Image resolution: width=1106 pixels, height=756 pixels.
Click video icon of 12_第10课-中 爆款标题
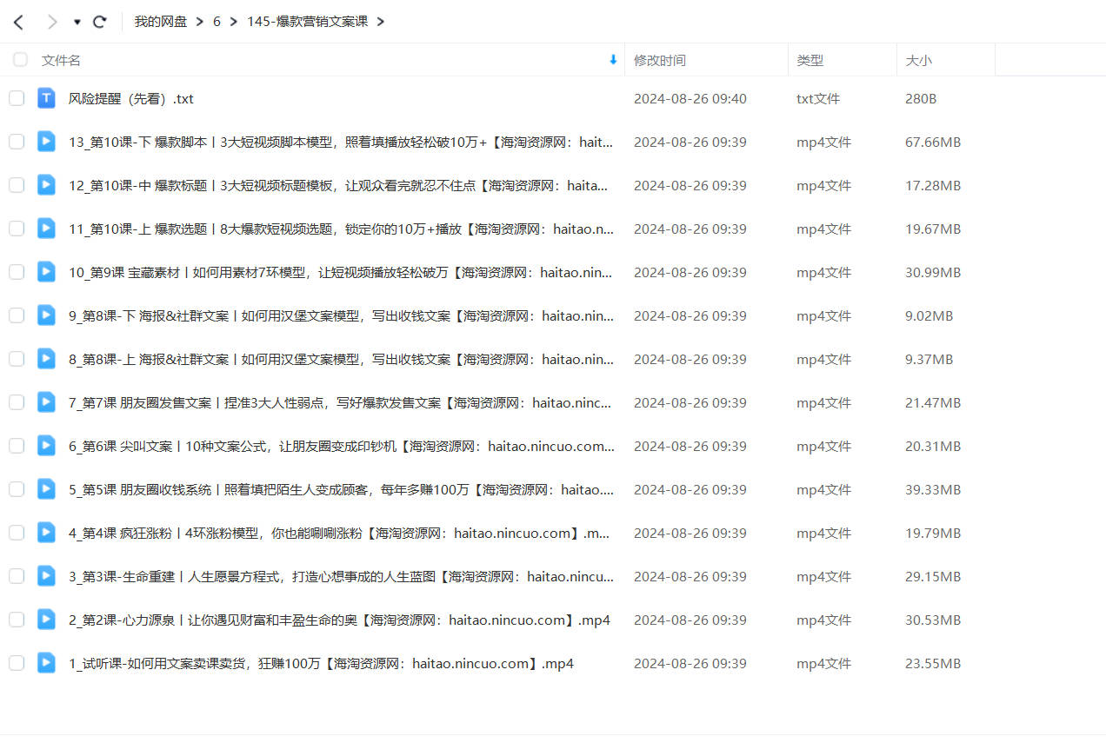click(46, 185)
